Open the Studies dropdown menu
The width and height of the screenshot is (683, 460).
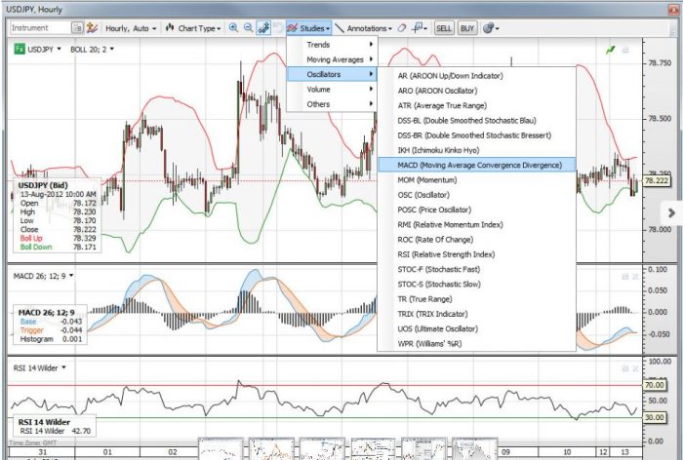click(309, 28)
